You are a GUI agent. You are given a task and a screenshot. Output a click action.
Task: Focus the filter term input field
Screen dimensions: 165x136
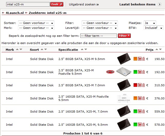[x=99, y=36]
